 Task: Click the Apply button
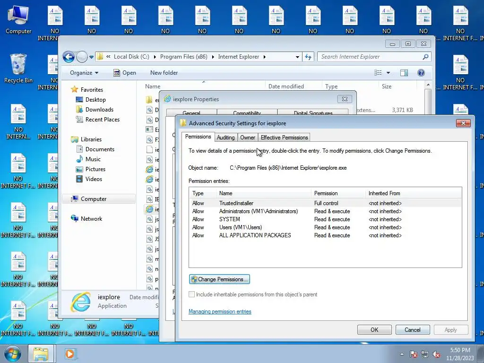[451, 330]
